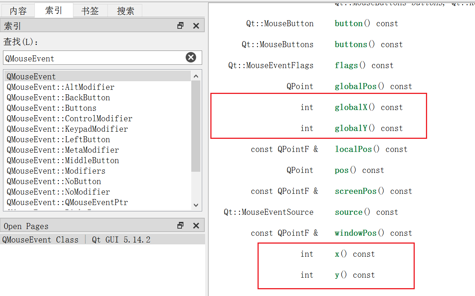
Task: Switch to the 搜索 tab
Action: coord(125,11)
